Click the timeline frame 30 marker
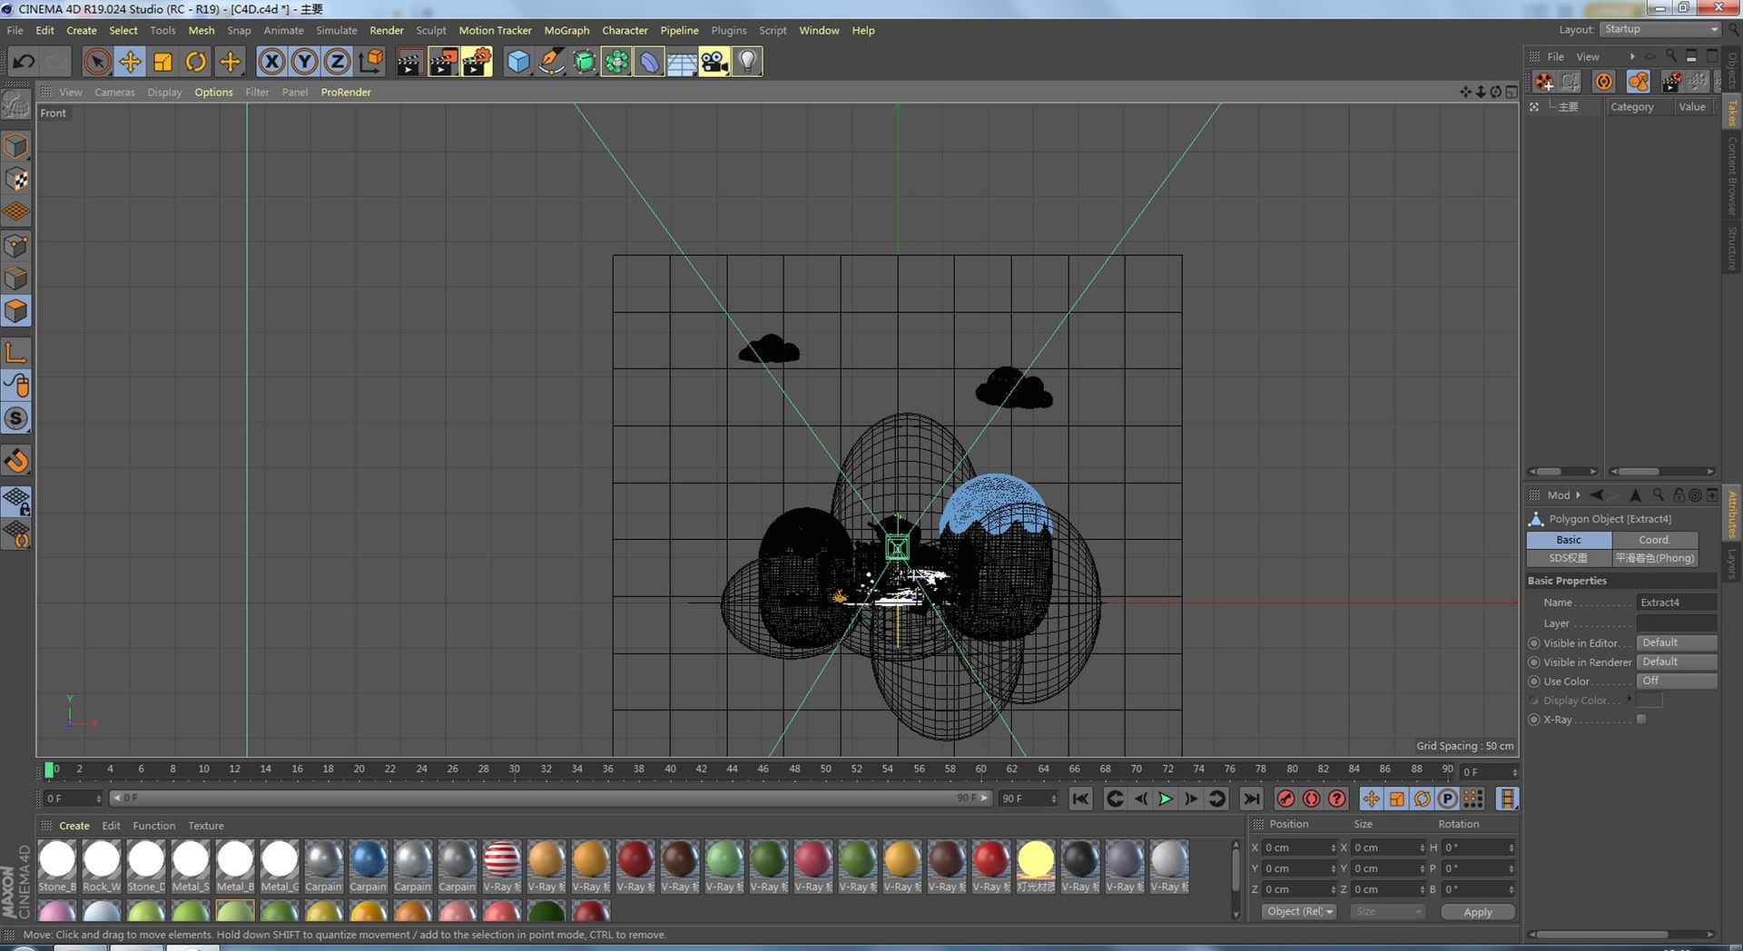The width and height of the screenshot is (1743, 951). (x=515, y=770)
